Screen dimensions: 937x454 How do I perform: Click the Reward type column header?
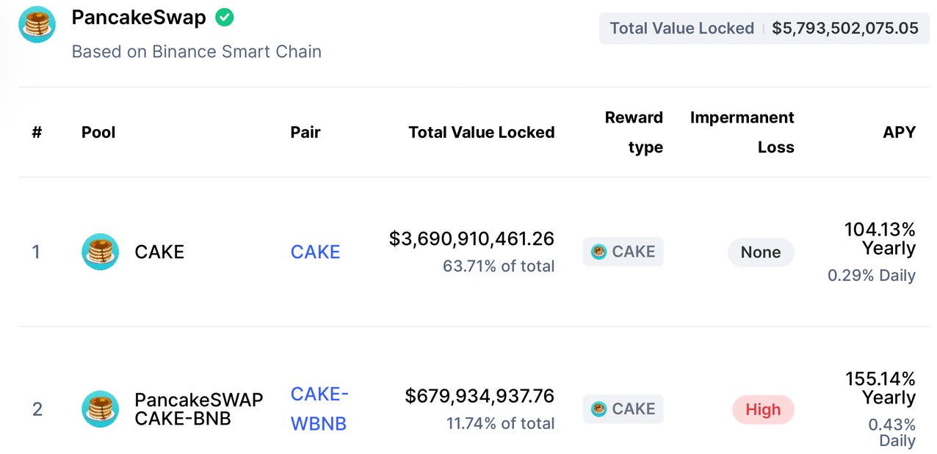coord(634,132)
